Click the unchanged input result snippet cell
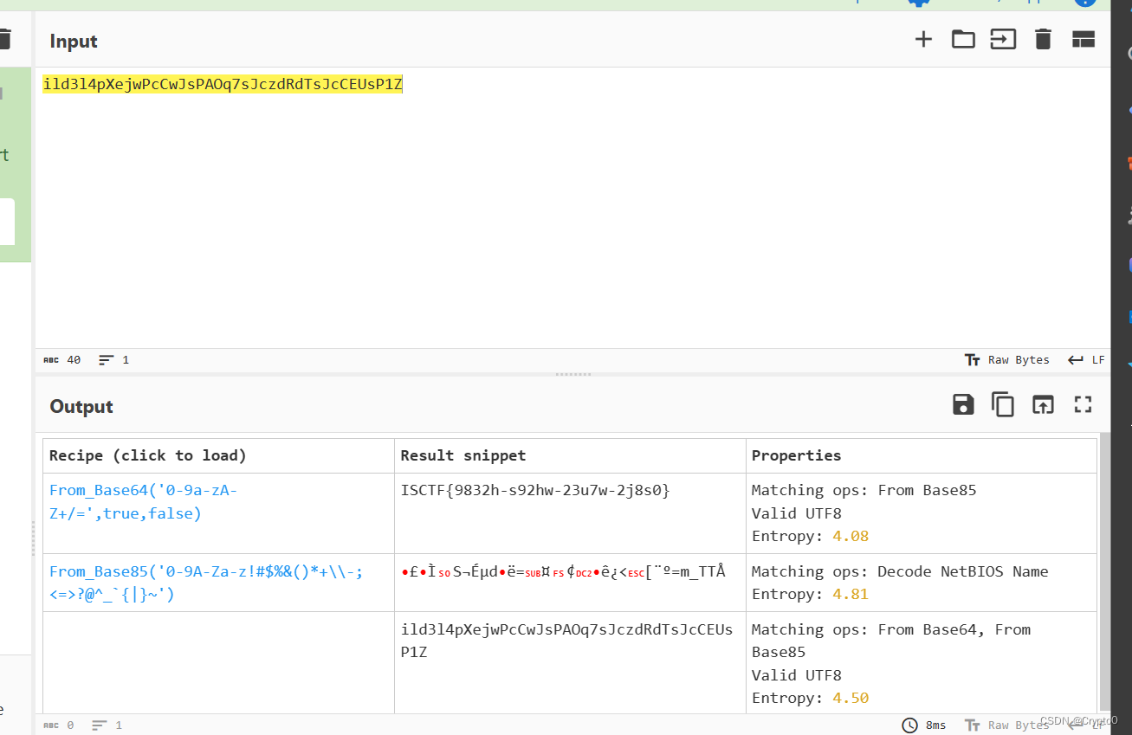The height and width of the screenshot is (735, 1132). 570,663
